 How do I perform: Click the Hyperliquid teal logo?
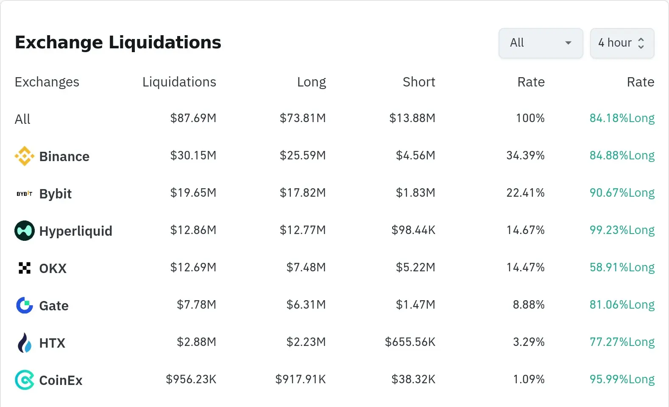pyautogui.click(x=24, y=231)
